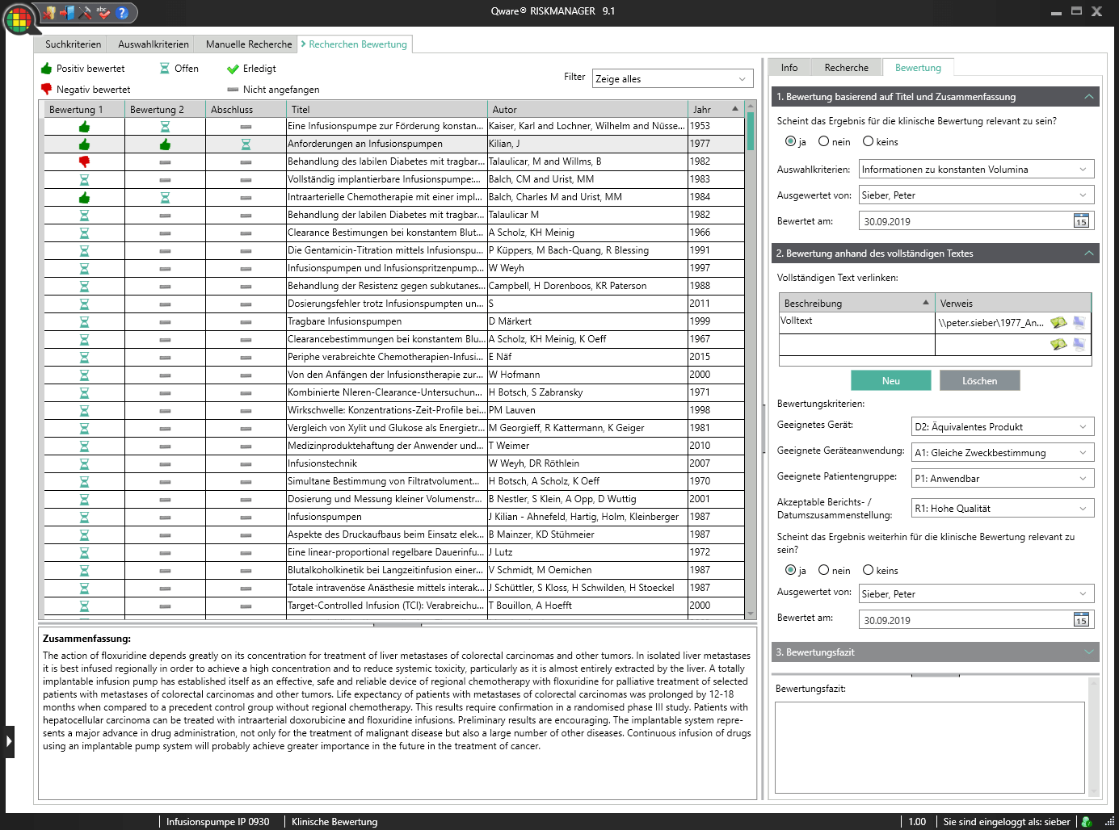Viewport: 1119px width, 830px height.
Task: Click the hourglass in Bewertung 2 of the 1953 row
Action: pyautogui.click(x=165, y=127)
